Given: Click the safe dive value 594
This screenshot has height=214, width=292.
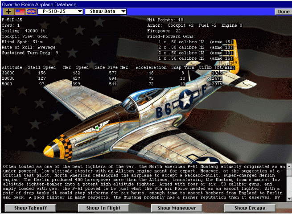Looking at the screenshot, I should [x=113, y=78].
